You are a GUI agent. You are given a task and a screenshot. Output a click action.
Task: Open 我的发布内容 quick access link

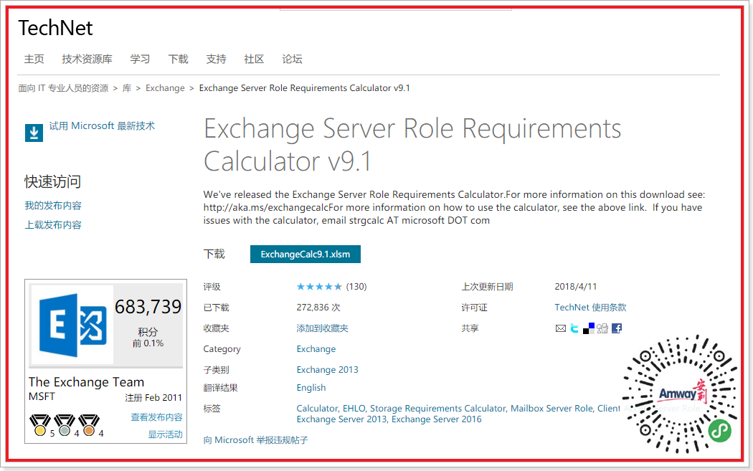(53, 206)
